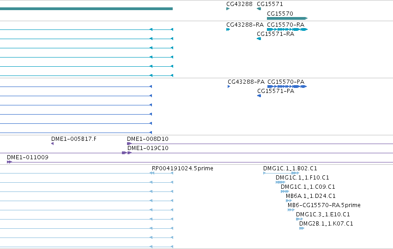Click the CG15571-PA arrow glyph

click(259, 96)
